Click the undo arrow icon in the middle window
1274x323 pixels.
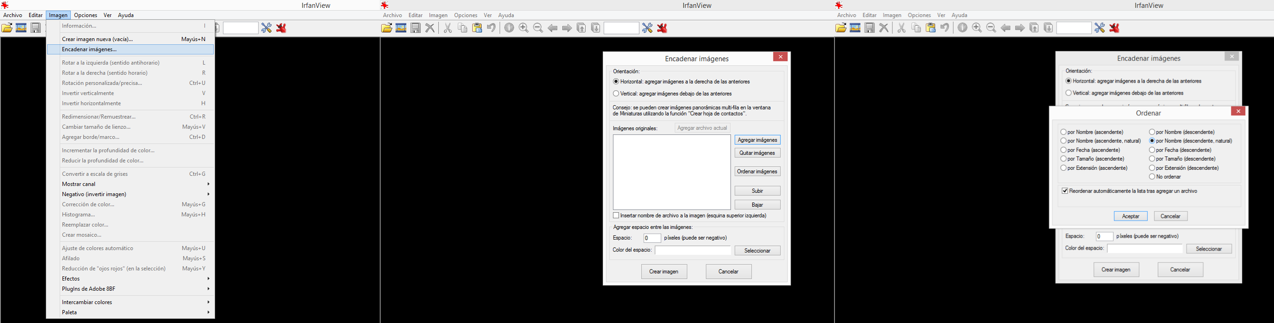pos(492,28)
